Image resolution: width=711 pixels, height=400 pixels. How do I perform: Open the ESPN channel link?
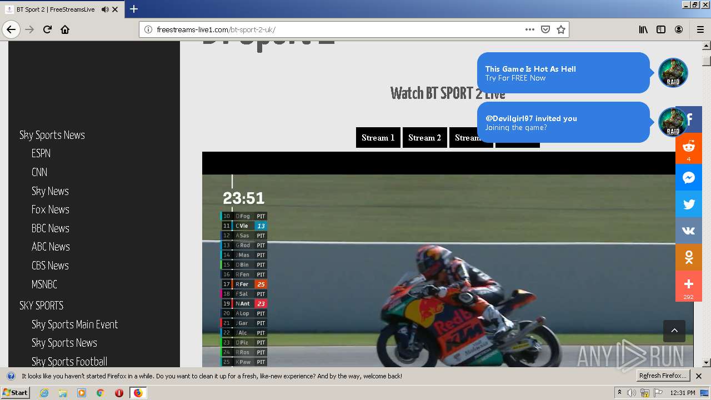tap(41, 153)
